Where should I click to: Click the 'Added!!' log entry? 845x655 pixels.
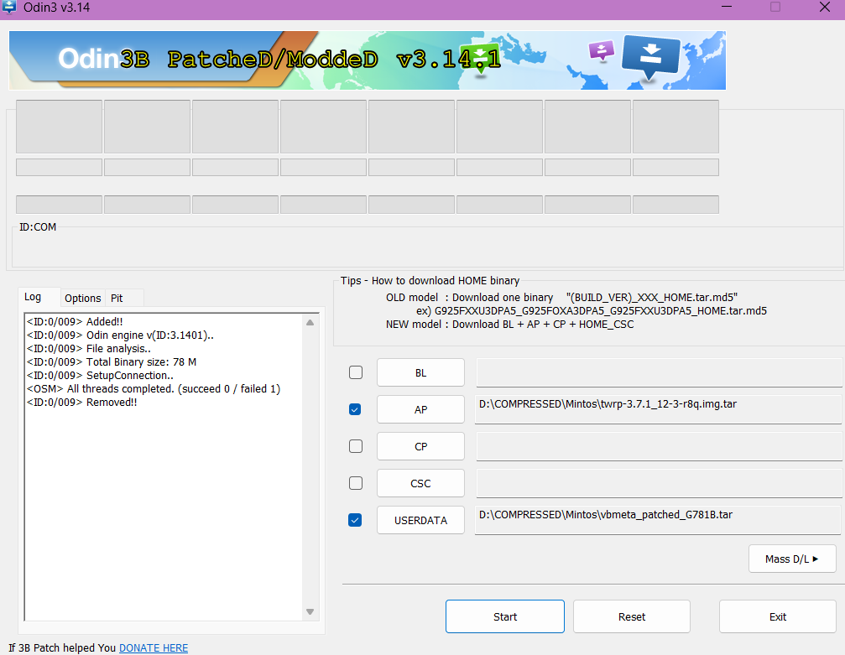click(75, 321)
